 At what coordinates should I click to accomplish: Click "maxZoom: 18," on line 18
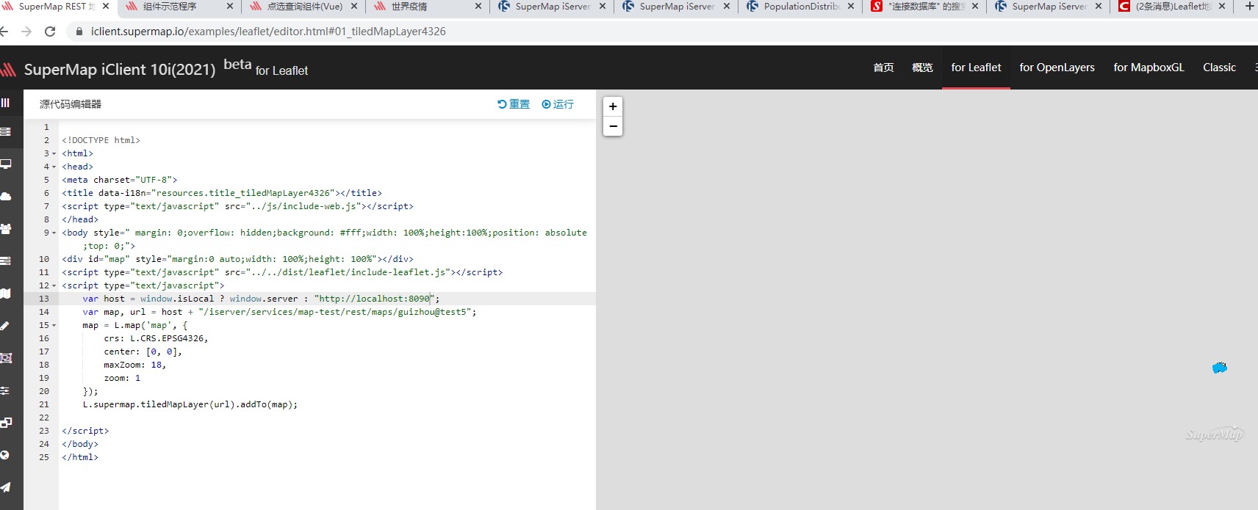point(135,365)
